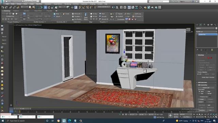Open the Modifier List dropdown

coord(206,32)
